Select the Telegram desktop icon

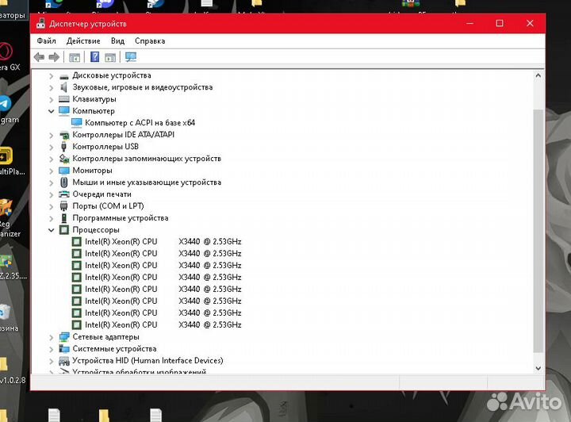pos(6,105)
